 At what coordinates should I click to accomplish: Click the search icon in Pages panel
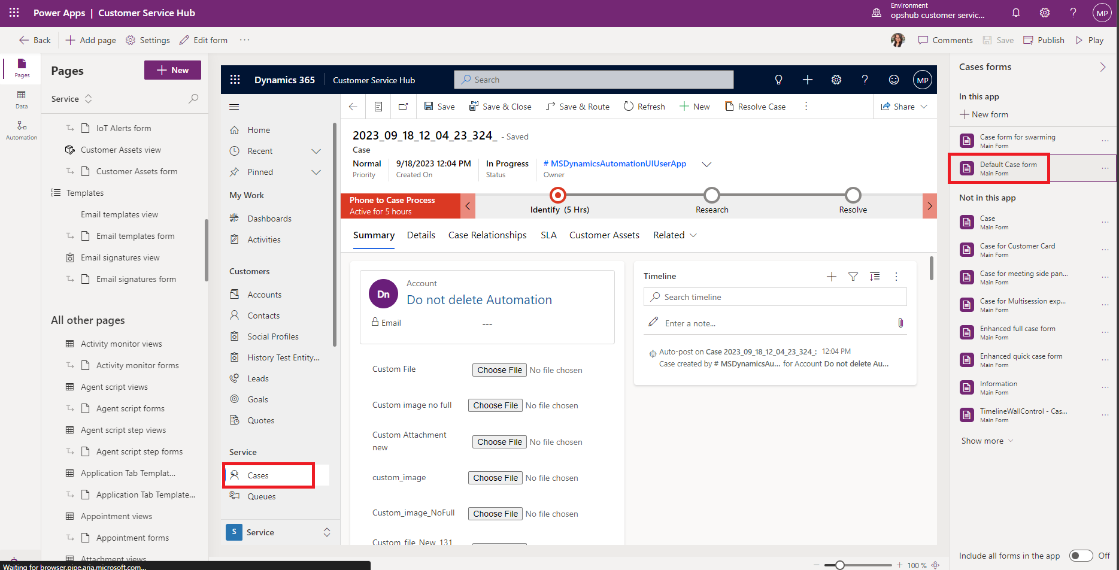click(193, 99)
